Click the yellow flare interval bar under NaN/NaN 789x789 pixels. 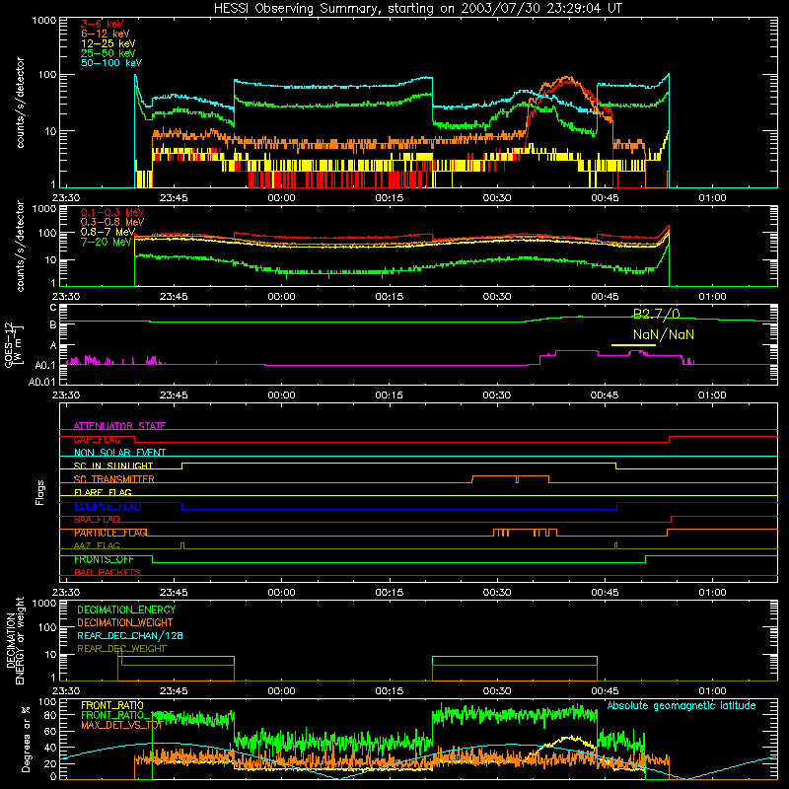(x=633, y=345)
